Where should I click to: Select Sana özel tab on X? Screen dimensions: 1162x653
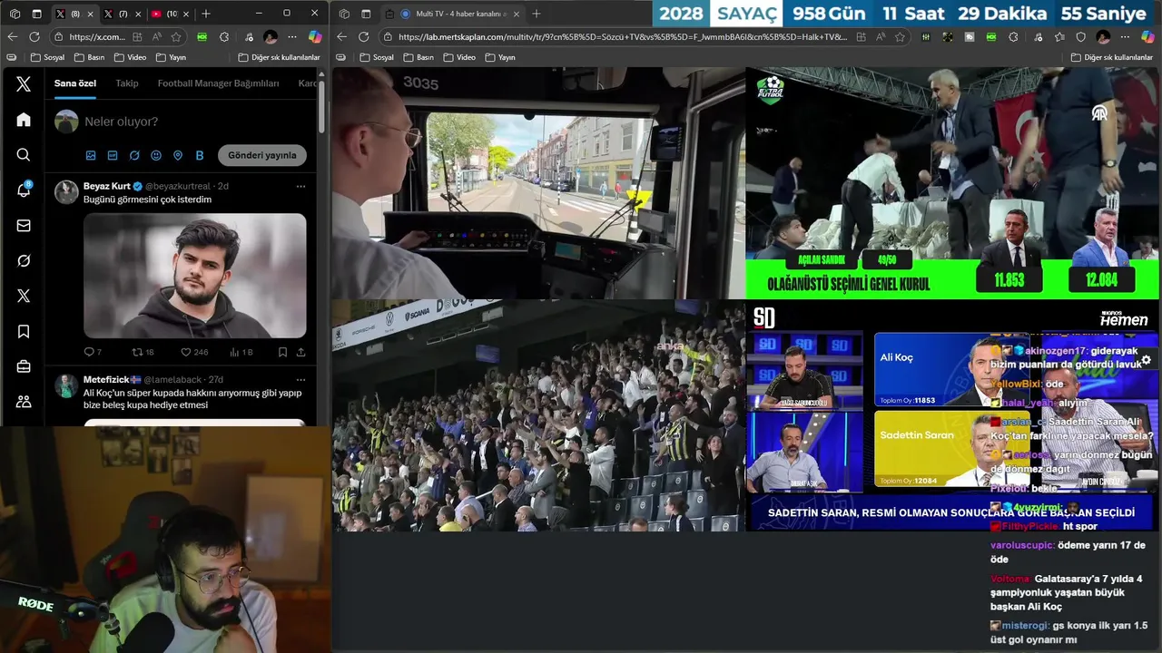[x=75, y=83]
